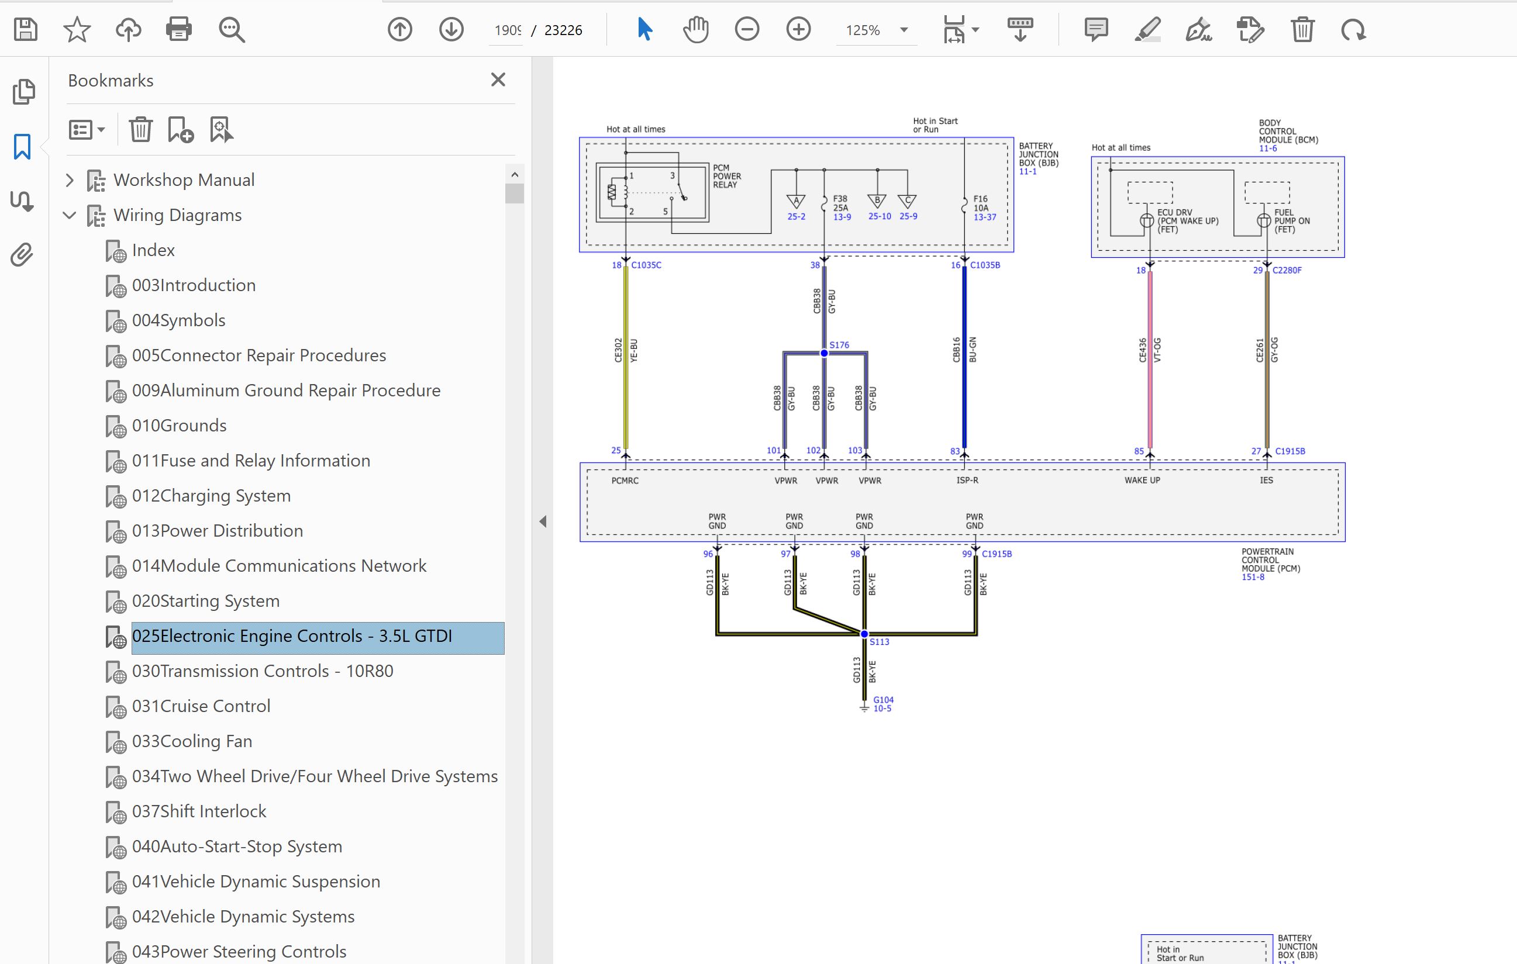Click the highlighter text tool

(1148, 30)
